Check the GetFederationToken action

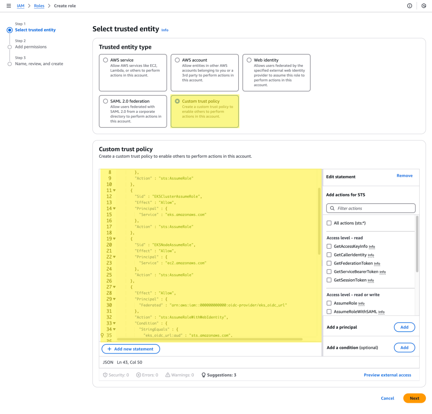point(329,263)
